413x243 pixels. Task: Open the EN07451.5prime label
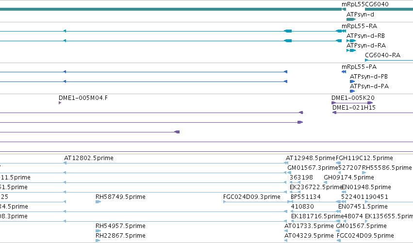click(363, 207)
